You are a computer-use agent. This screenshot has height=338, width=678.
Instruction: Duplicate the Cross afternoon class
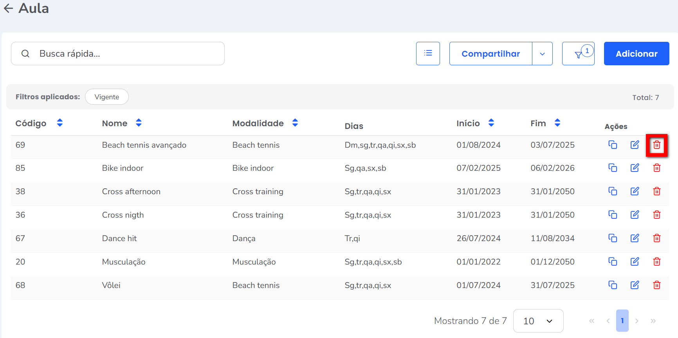point(613,191)
